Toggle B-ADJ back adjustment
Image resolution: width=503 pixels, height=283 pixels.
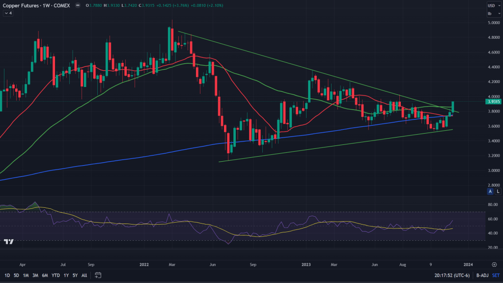tap(482, 275)
